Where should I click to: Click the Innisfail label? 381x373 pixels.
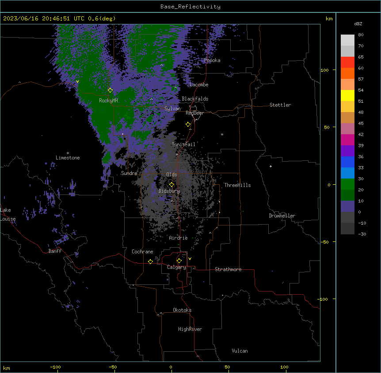coord(183,144)
